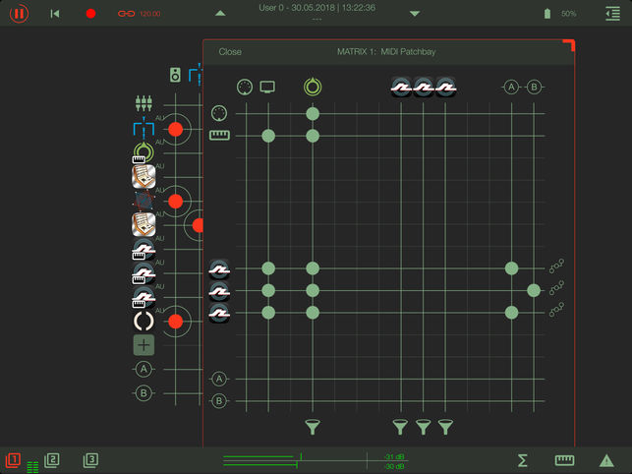632x474 pixels.
Task: Toggle Ableton Link beside tempo 120.00
Action: point(125,14)
